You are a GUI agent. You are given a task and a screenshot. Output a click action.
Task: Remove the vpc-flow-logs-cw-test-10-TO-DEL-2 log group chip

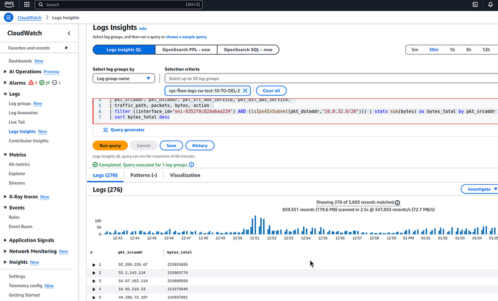click(245, 91)
